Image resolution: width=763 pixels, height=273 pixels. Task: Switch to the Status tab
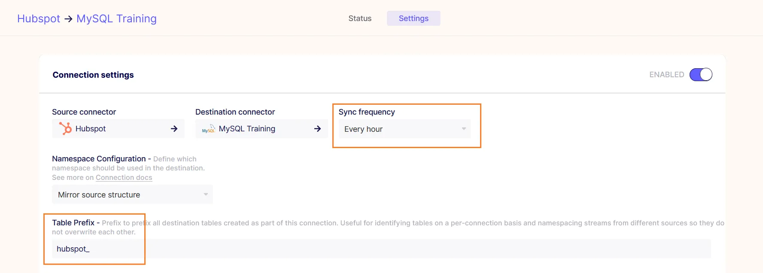360,18
